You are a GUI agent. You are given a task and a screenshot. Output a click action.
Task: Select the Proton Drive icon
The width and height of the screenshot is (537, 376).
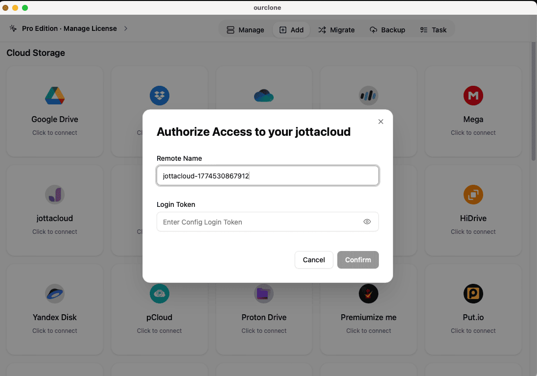[x=264, y=294]
